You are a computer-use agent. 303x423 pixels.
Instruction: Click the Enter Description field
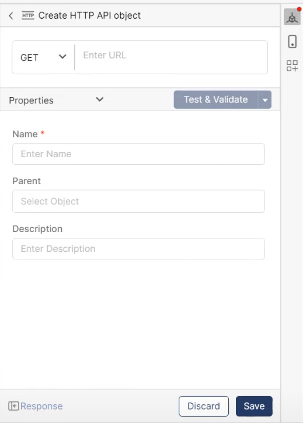pyautogui.click(x=138, y=249)
